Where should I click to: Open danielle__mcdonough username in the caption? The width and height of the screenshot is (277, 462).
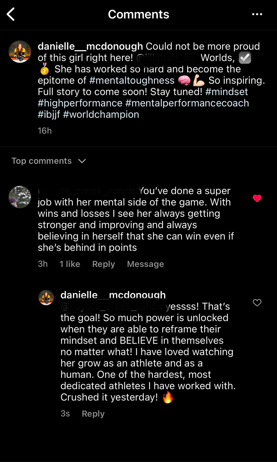pyautogui.click(x=90, y=46)
